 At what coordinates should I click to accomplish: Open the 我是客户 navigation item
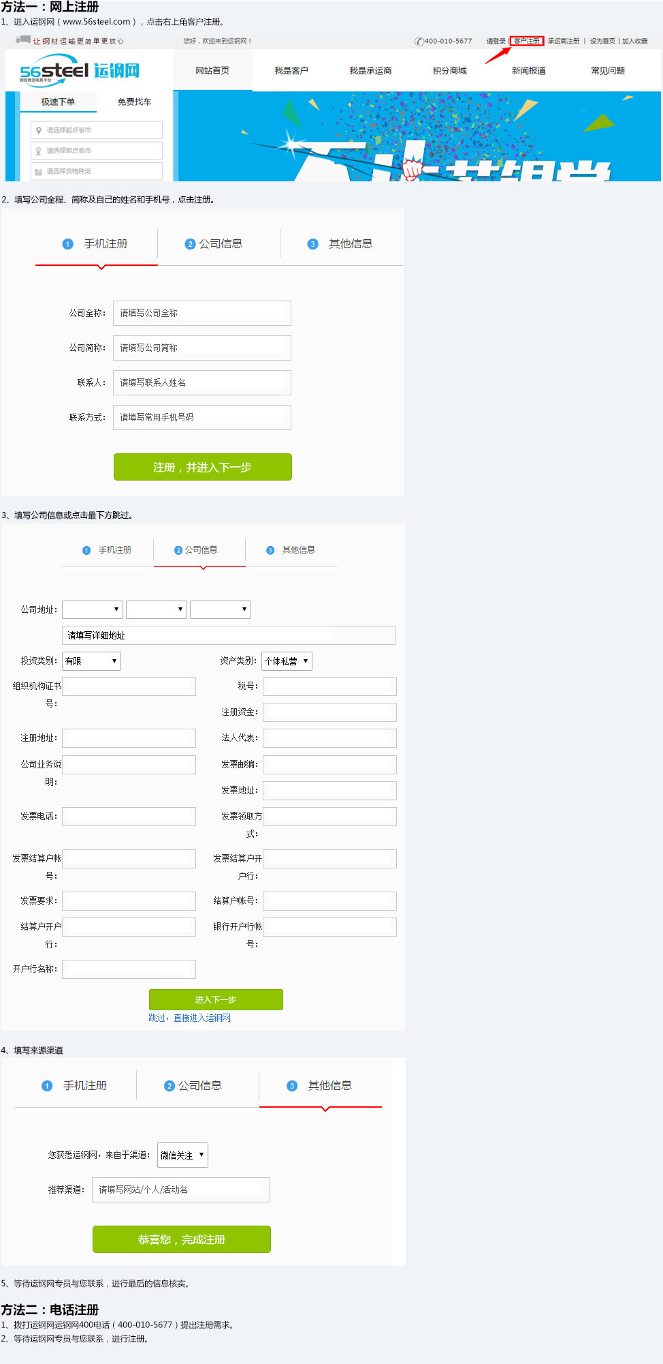[291, 70]
